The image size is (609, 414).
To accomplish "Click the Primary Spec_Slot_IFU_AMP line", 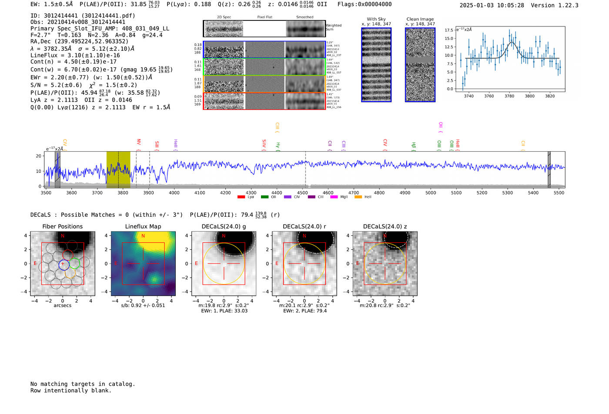I will pos(100,29).
